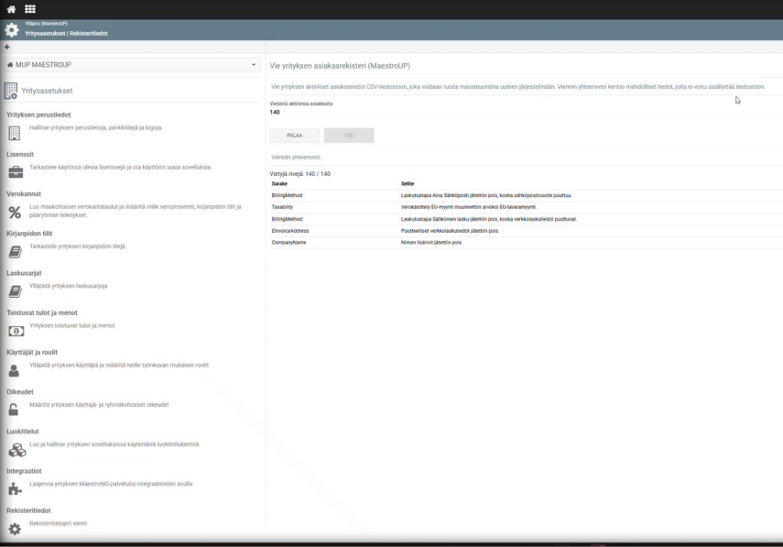
Task: Open Yrityksen perustiedot building icon
Action: point(15,133)
